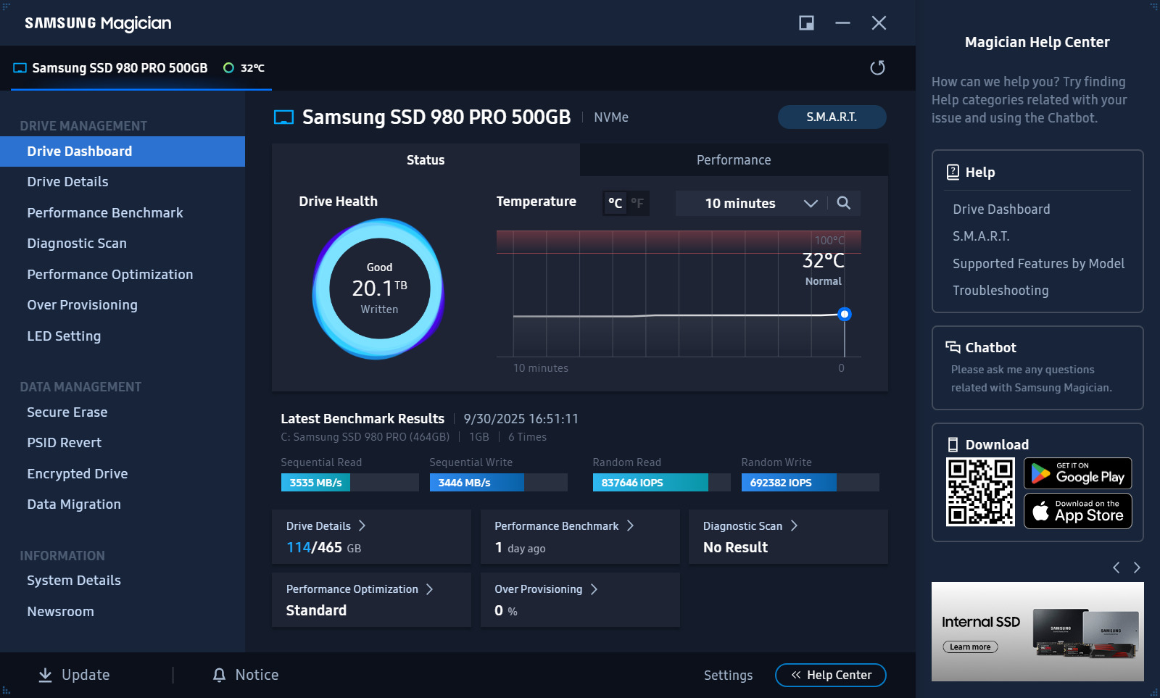Open the Google Play store badge
Image resolution: width=1160 pixels, height=698 pixels.
[1077, 473]
